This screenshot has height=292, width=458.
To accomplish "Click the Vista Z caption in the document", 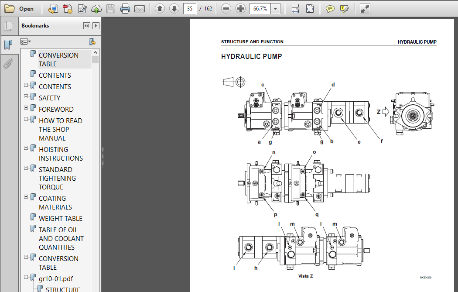I will [305, 276].
